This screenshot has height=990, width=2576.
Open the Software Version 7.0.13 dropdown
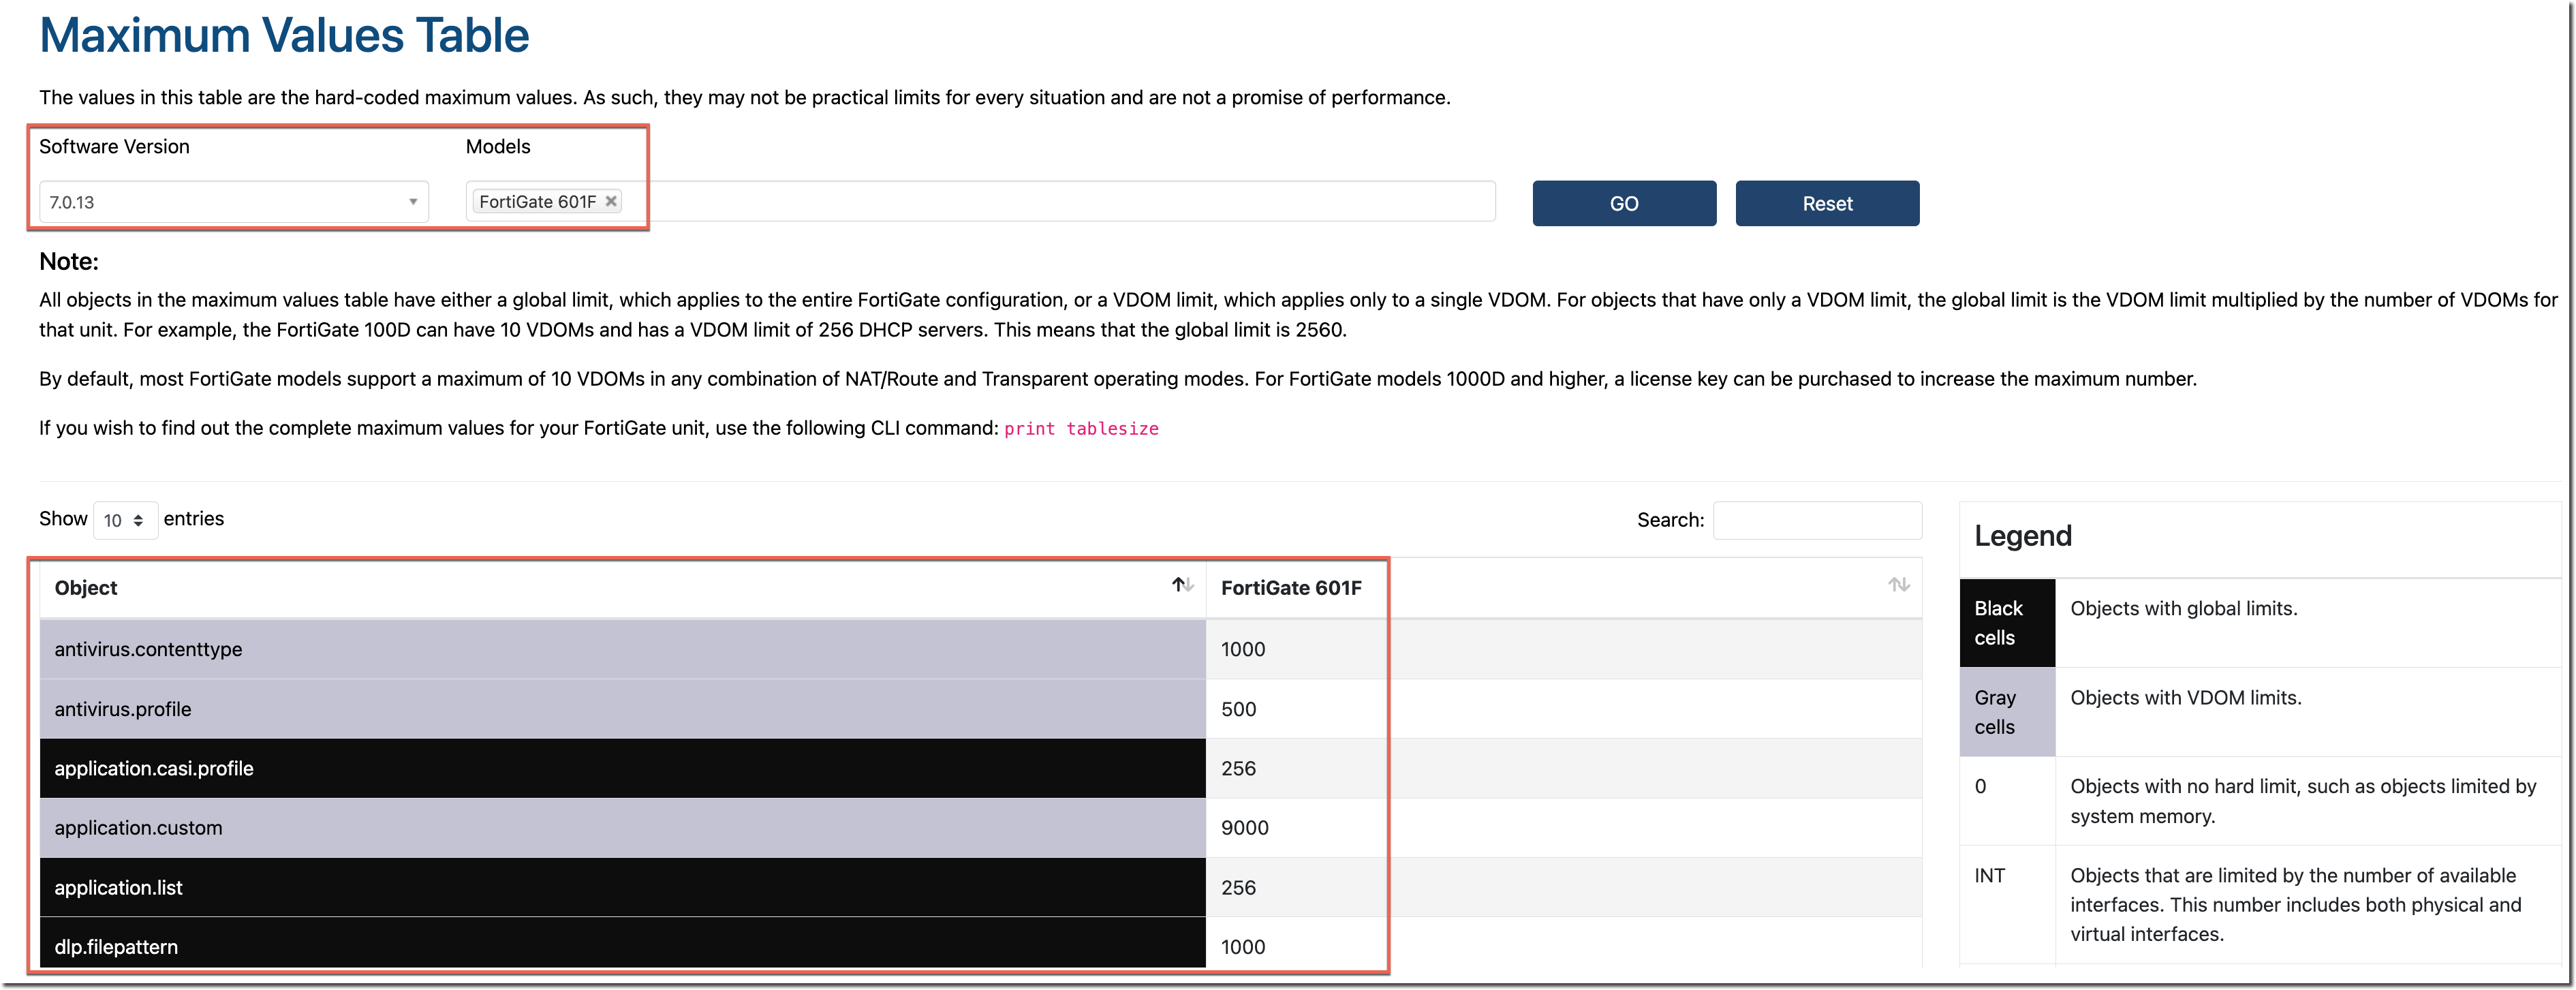click(233, 202)
